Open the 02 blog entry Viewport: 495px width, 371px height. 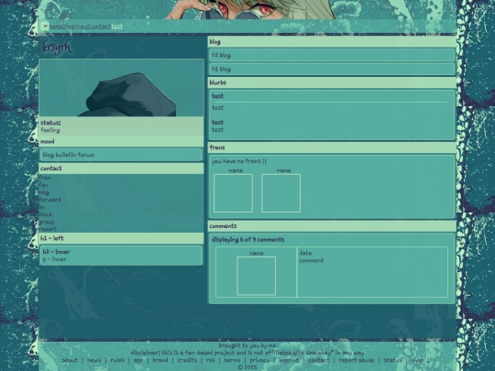pyautogui.click(x=332, y=55)
